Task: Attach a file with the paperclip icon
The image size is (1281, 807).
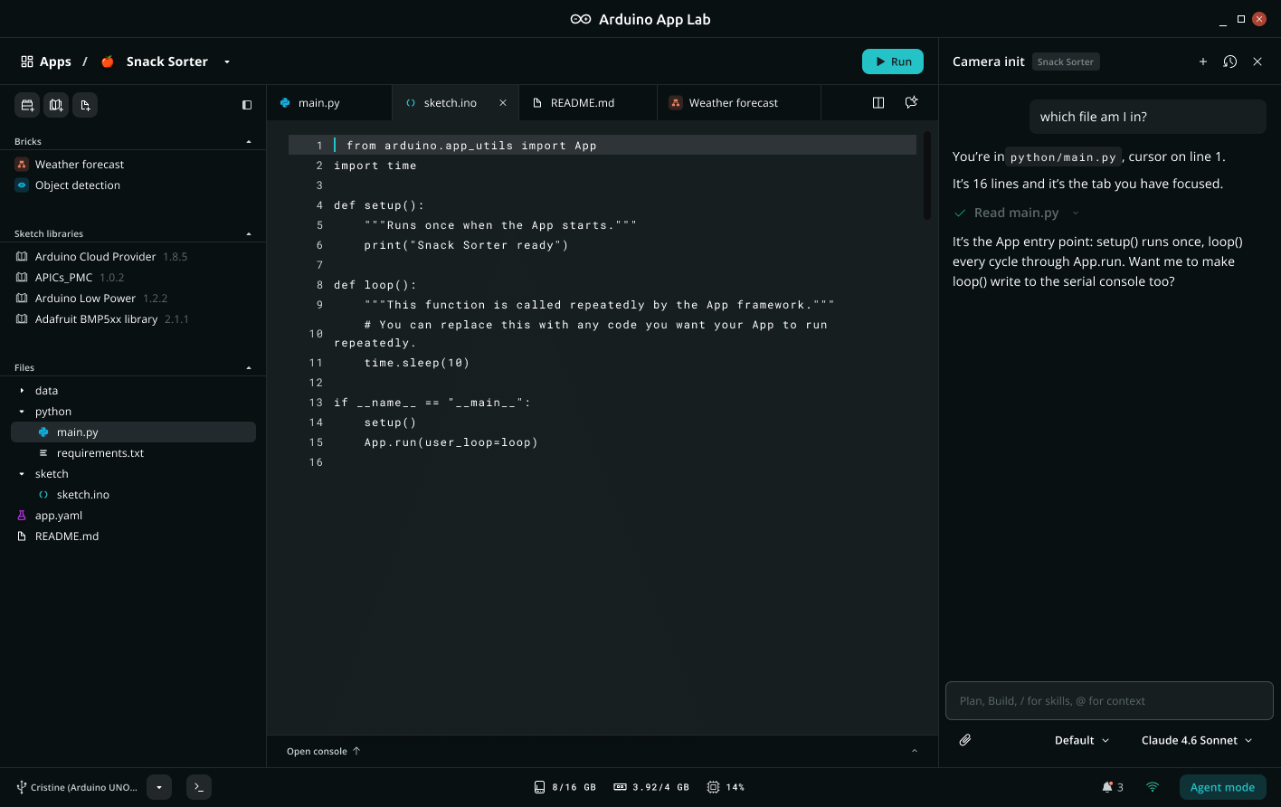Action: 965,740
